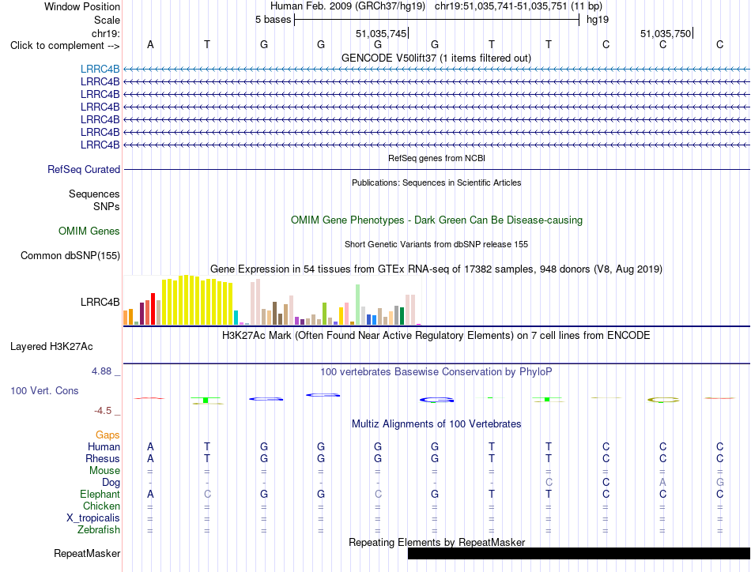The image size is (751, 572).
Task: Click the SNPs label on the left
Action: 107,206
